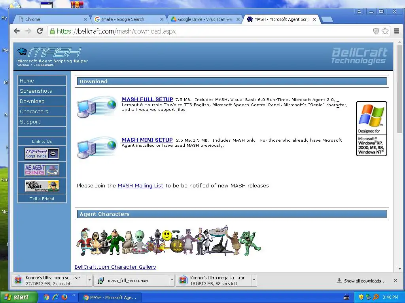405x303 pixels.
Task: Click the security shield tray icon
Action: point(361,297)
